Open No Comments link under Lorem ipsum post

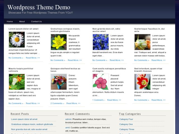coord(16,58)
